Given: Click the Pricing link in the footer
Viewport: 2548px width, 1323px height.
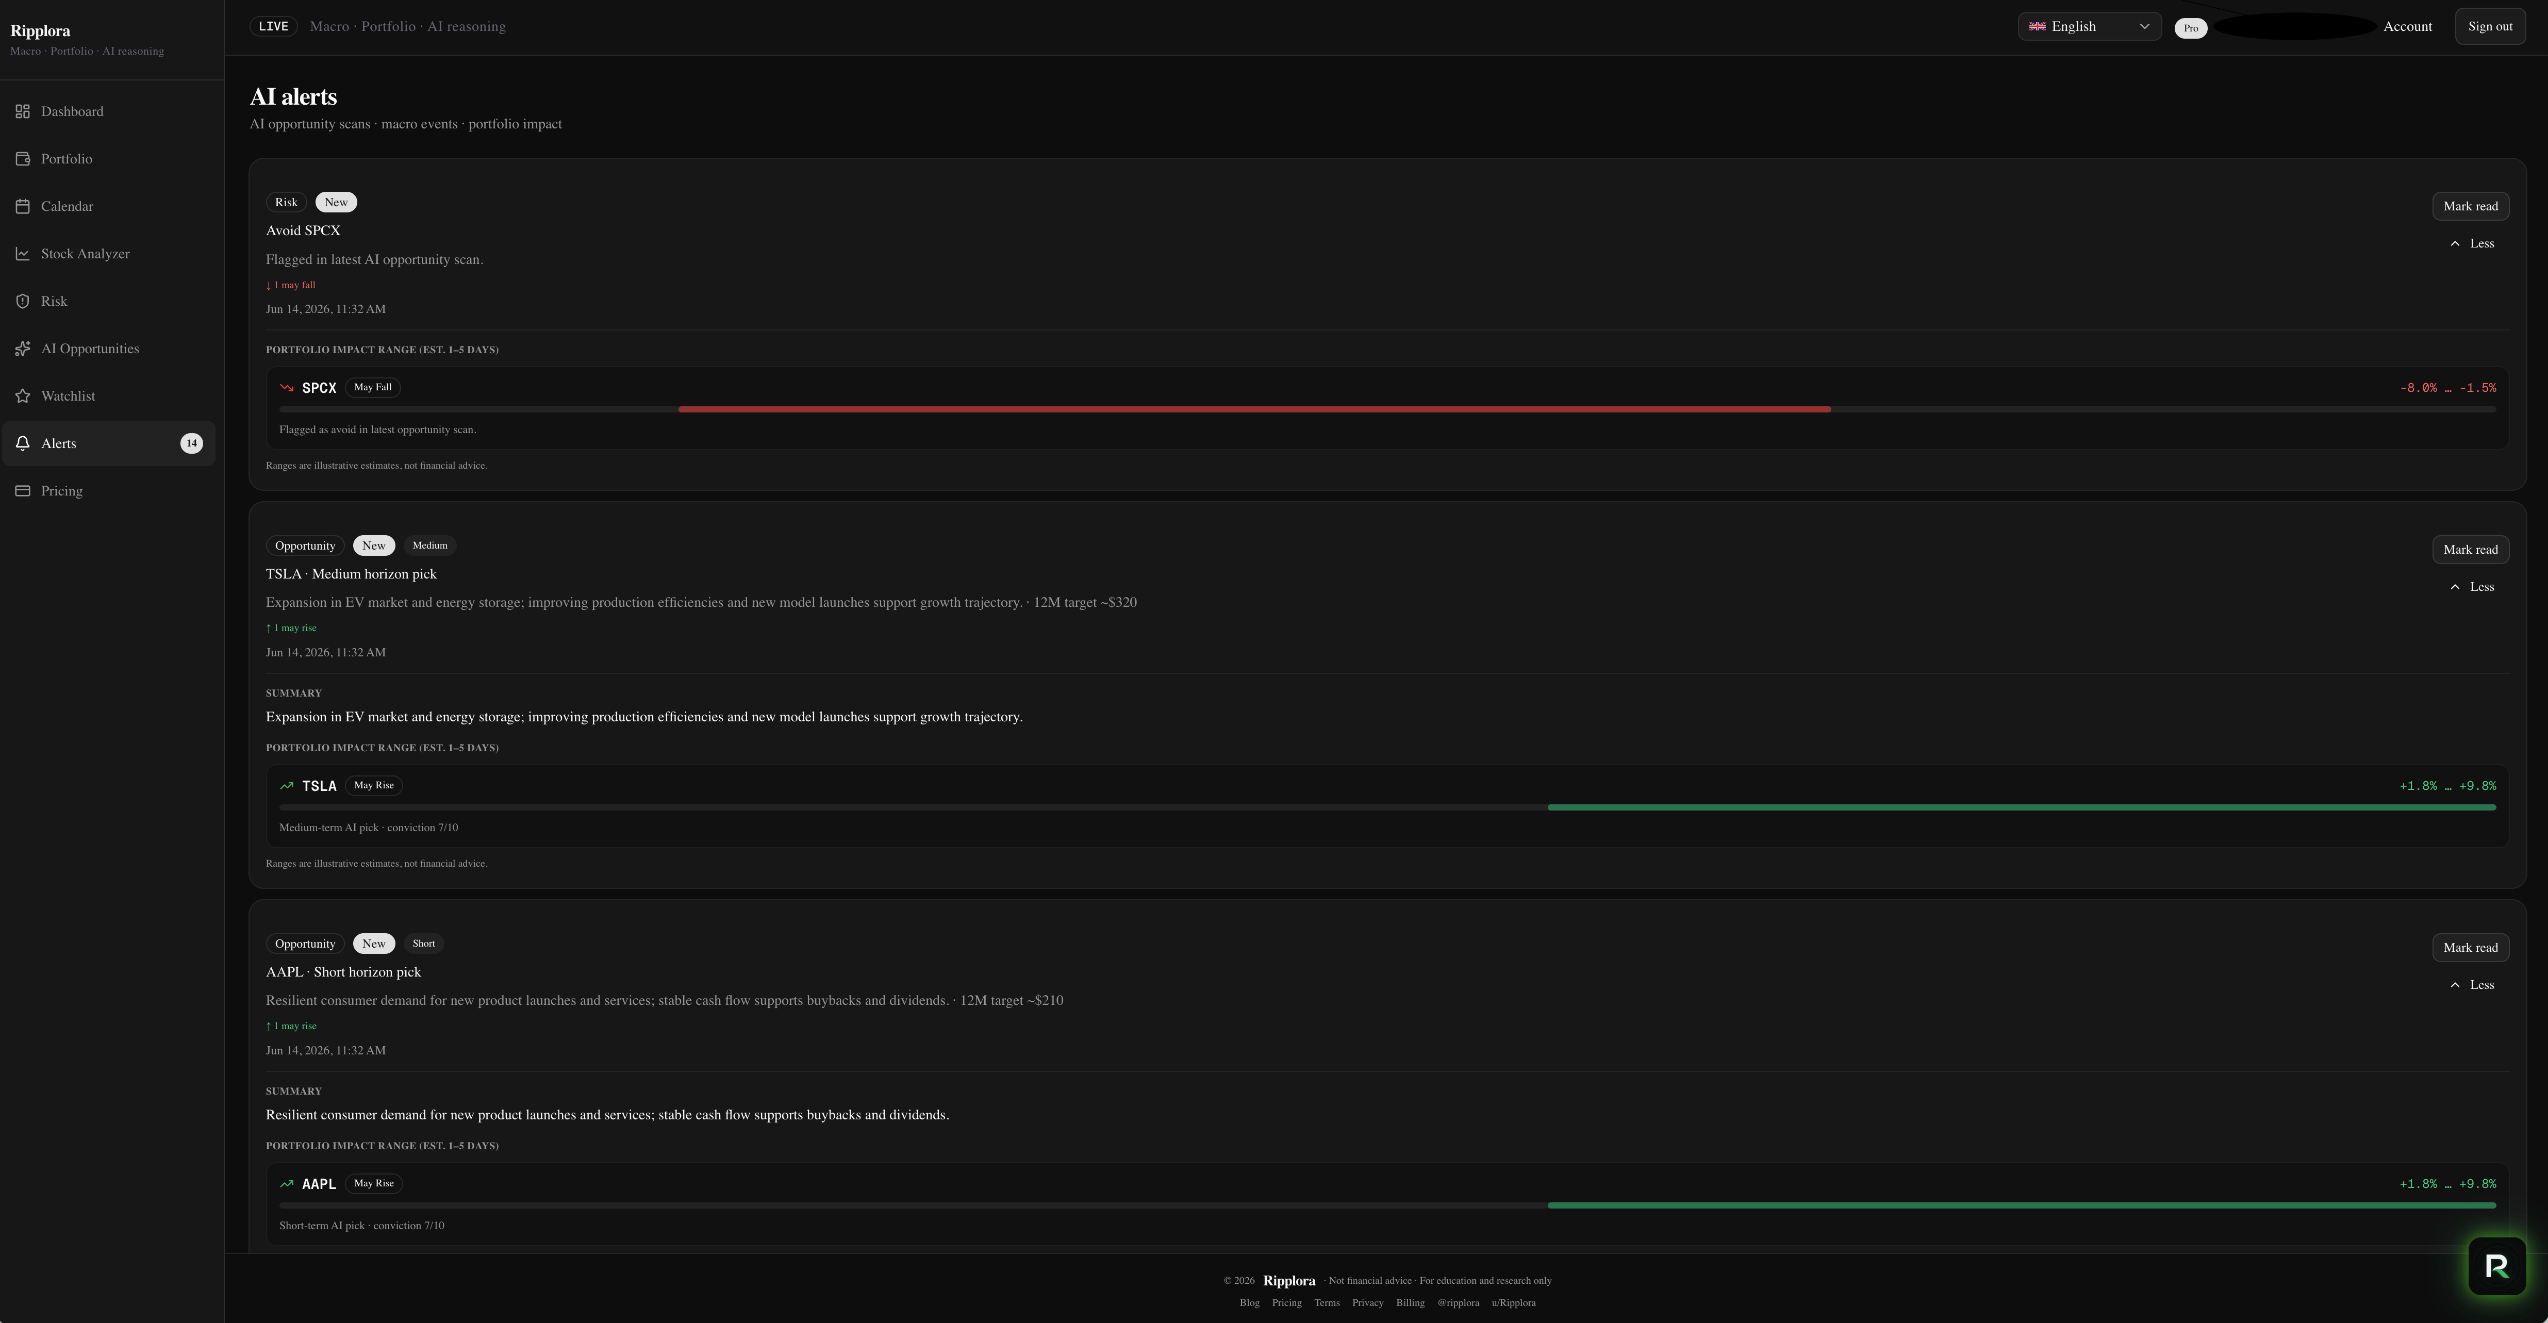Looking at the screenshot, I should (1287, 1303).
